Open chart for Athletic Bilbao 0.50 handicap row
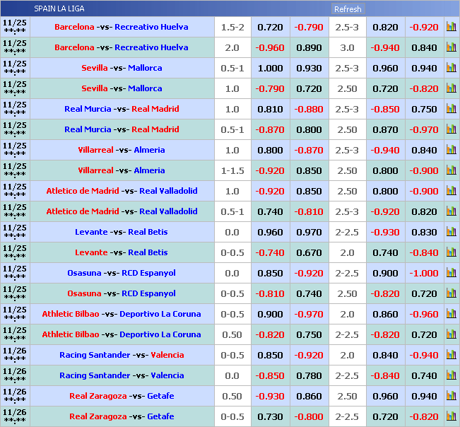Image resolution: width=460 pixels, height=427 pixels. [x=451, y=335]
